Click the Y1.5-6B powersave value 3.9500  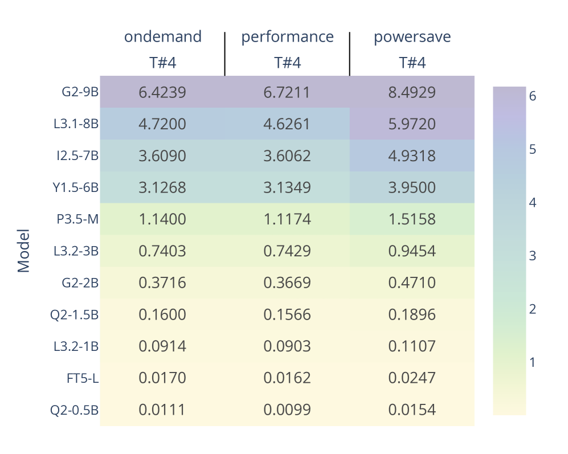click(412, 187)
